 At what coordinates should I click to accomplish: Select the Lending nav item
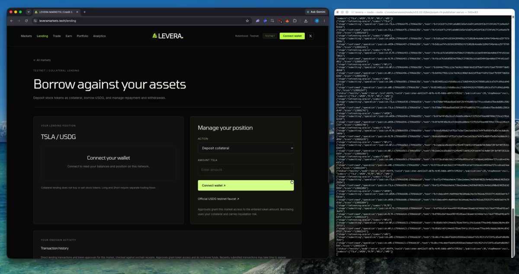coord(42,36)
